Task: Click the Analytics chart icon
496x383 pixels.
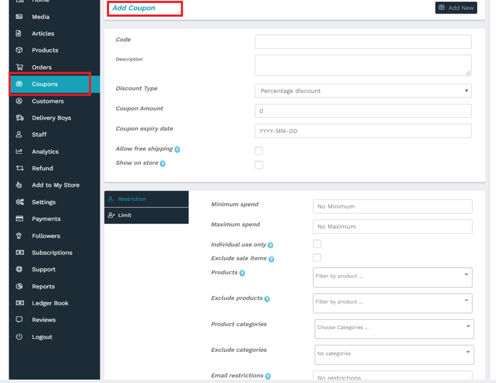Action: pos(19,151)
